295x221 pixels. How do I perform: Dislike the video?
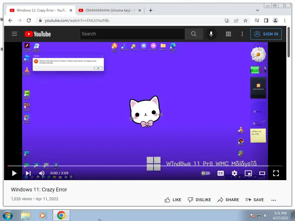point(199,200)
